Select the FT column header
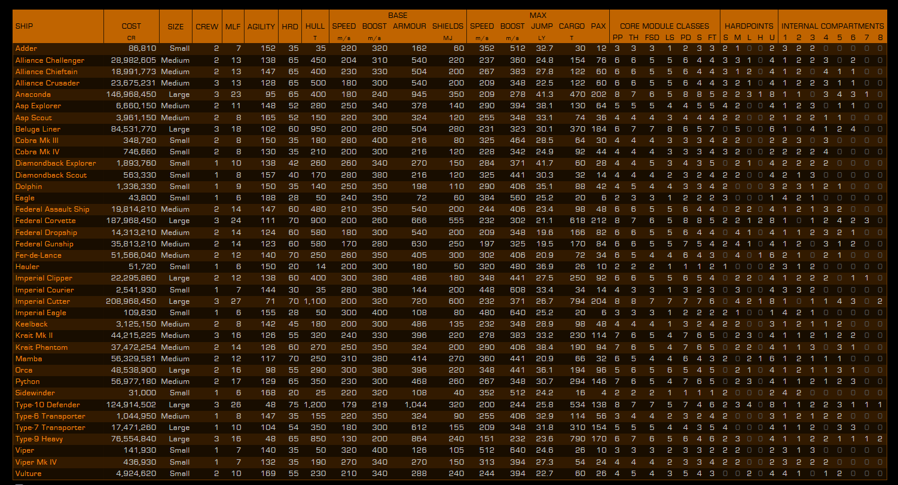The width and height of the screenshot is (898, 485). [712, 38]
